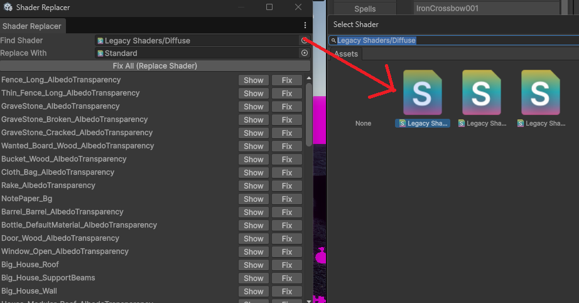Image resolution: width=579 pixels, height=303 pixels.
Task: Click the Replace With object picker icon
Action: click(305, 53)
